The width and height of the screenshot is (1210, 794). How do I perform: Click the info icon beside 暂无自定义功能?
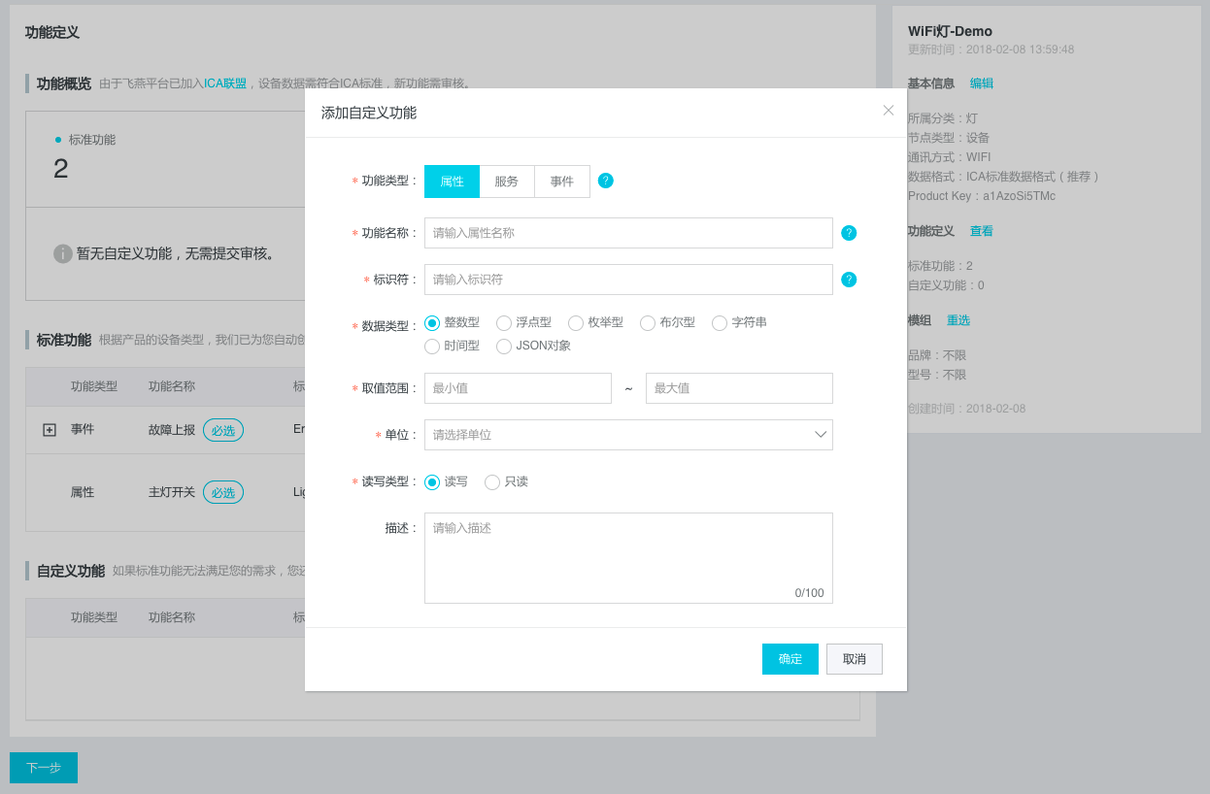(x=63, y=253)
